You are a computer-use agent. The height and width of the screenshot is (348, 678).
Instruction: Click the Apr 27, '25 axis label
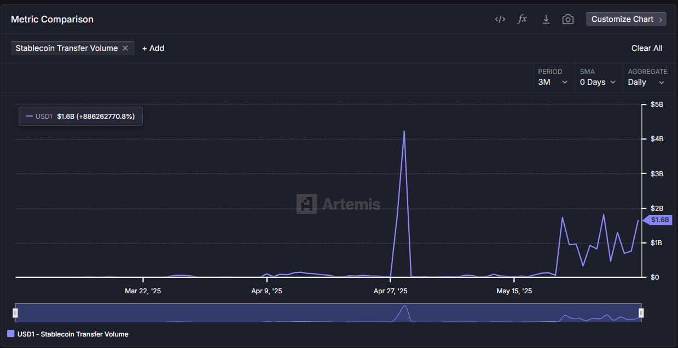(x=390, y=291)
